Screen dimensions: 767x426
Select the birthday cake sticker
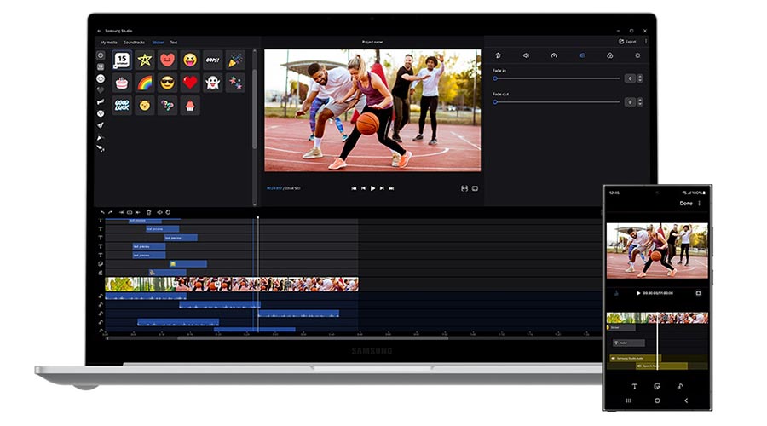tap(122, 83)
